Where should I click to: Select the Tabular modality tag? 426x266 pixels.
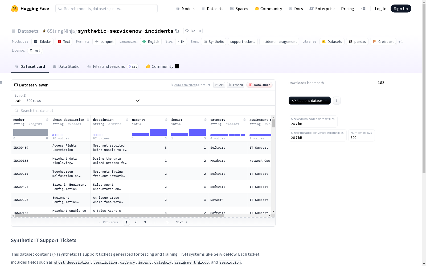[43, 41]
